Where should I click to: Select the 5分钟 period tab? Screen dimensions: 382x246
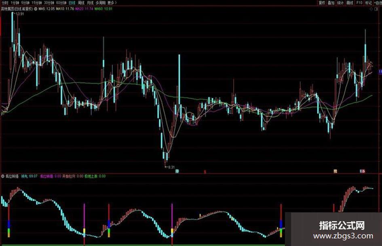25,3
